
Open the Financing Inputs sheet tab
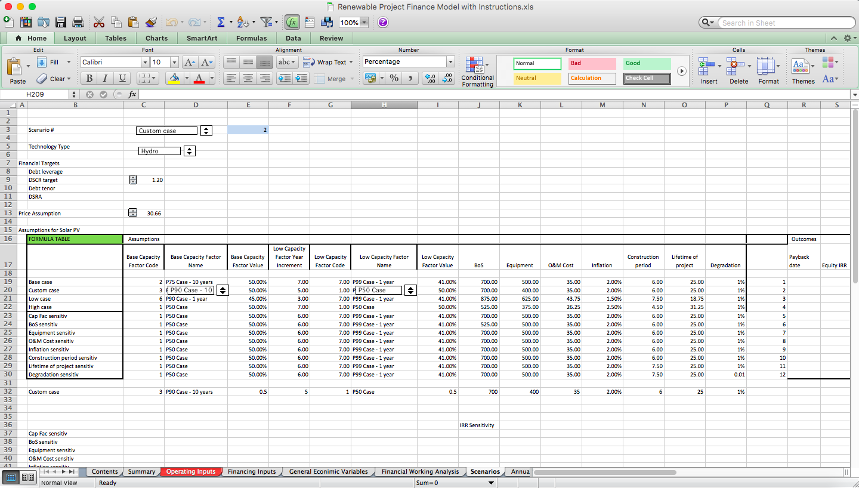[x=252, y=471]
